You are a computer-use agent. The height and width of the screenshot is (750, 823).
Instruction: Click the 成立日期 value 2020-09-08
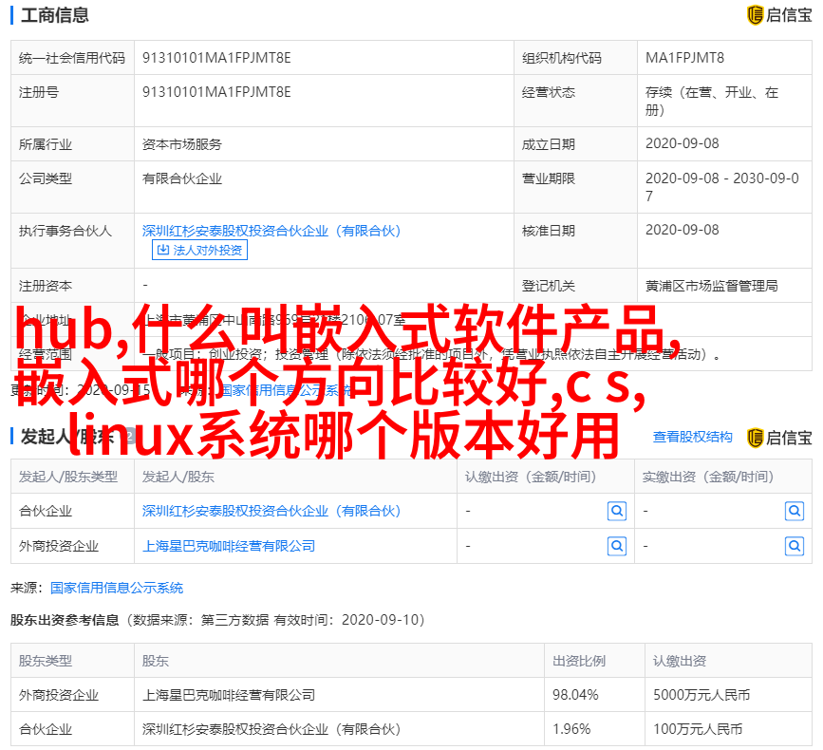682,143
